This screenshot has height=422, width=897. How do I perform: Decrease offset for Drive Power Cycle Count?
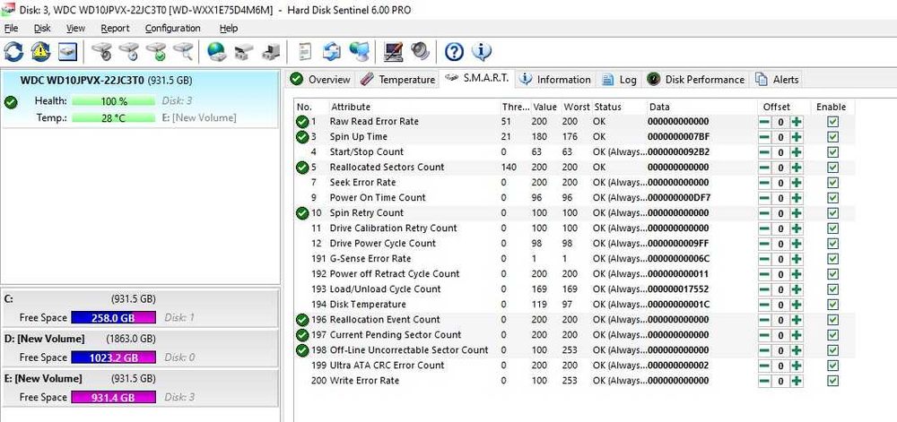point(765,244)
